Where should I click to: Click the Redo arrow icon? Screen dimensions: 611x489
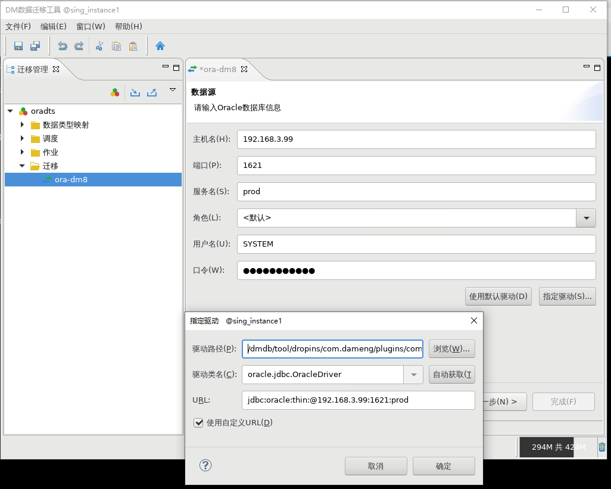click(x=79, y=46)
